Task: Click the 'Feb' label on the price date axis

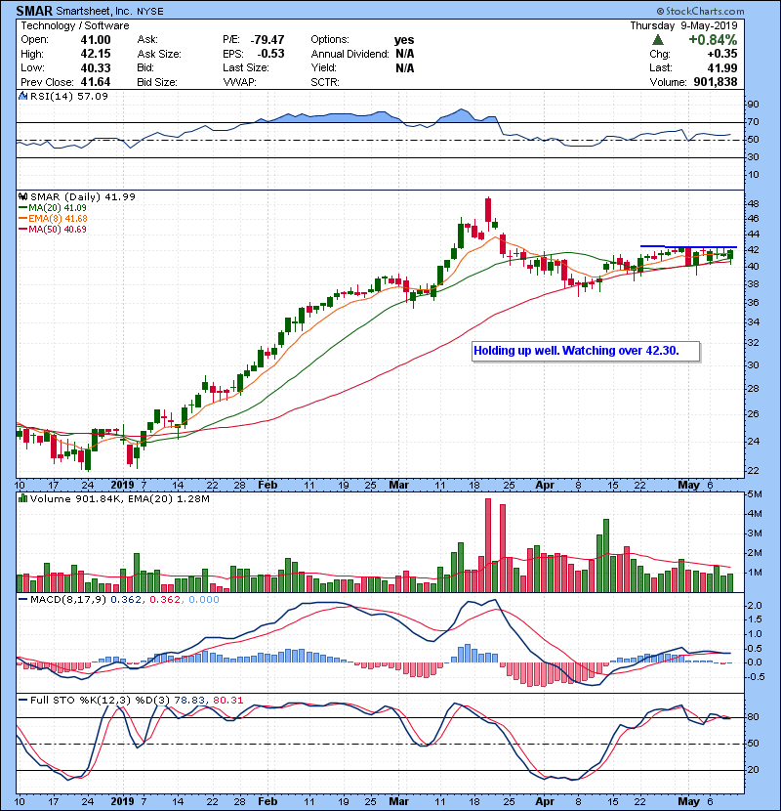Action: tap(267, 485)
